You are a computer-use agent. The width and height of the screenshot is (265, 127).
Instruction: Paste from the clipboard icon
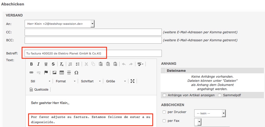tap(101, 64)
